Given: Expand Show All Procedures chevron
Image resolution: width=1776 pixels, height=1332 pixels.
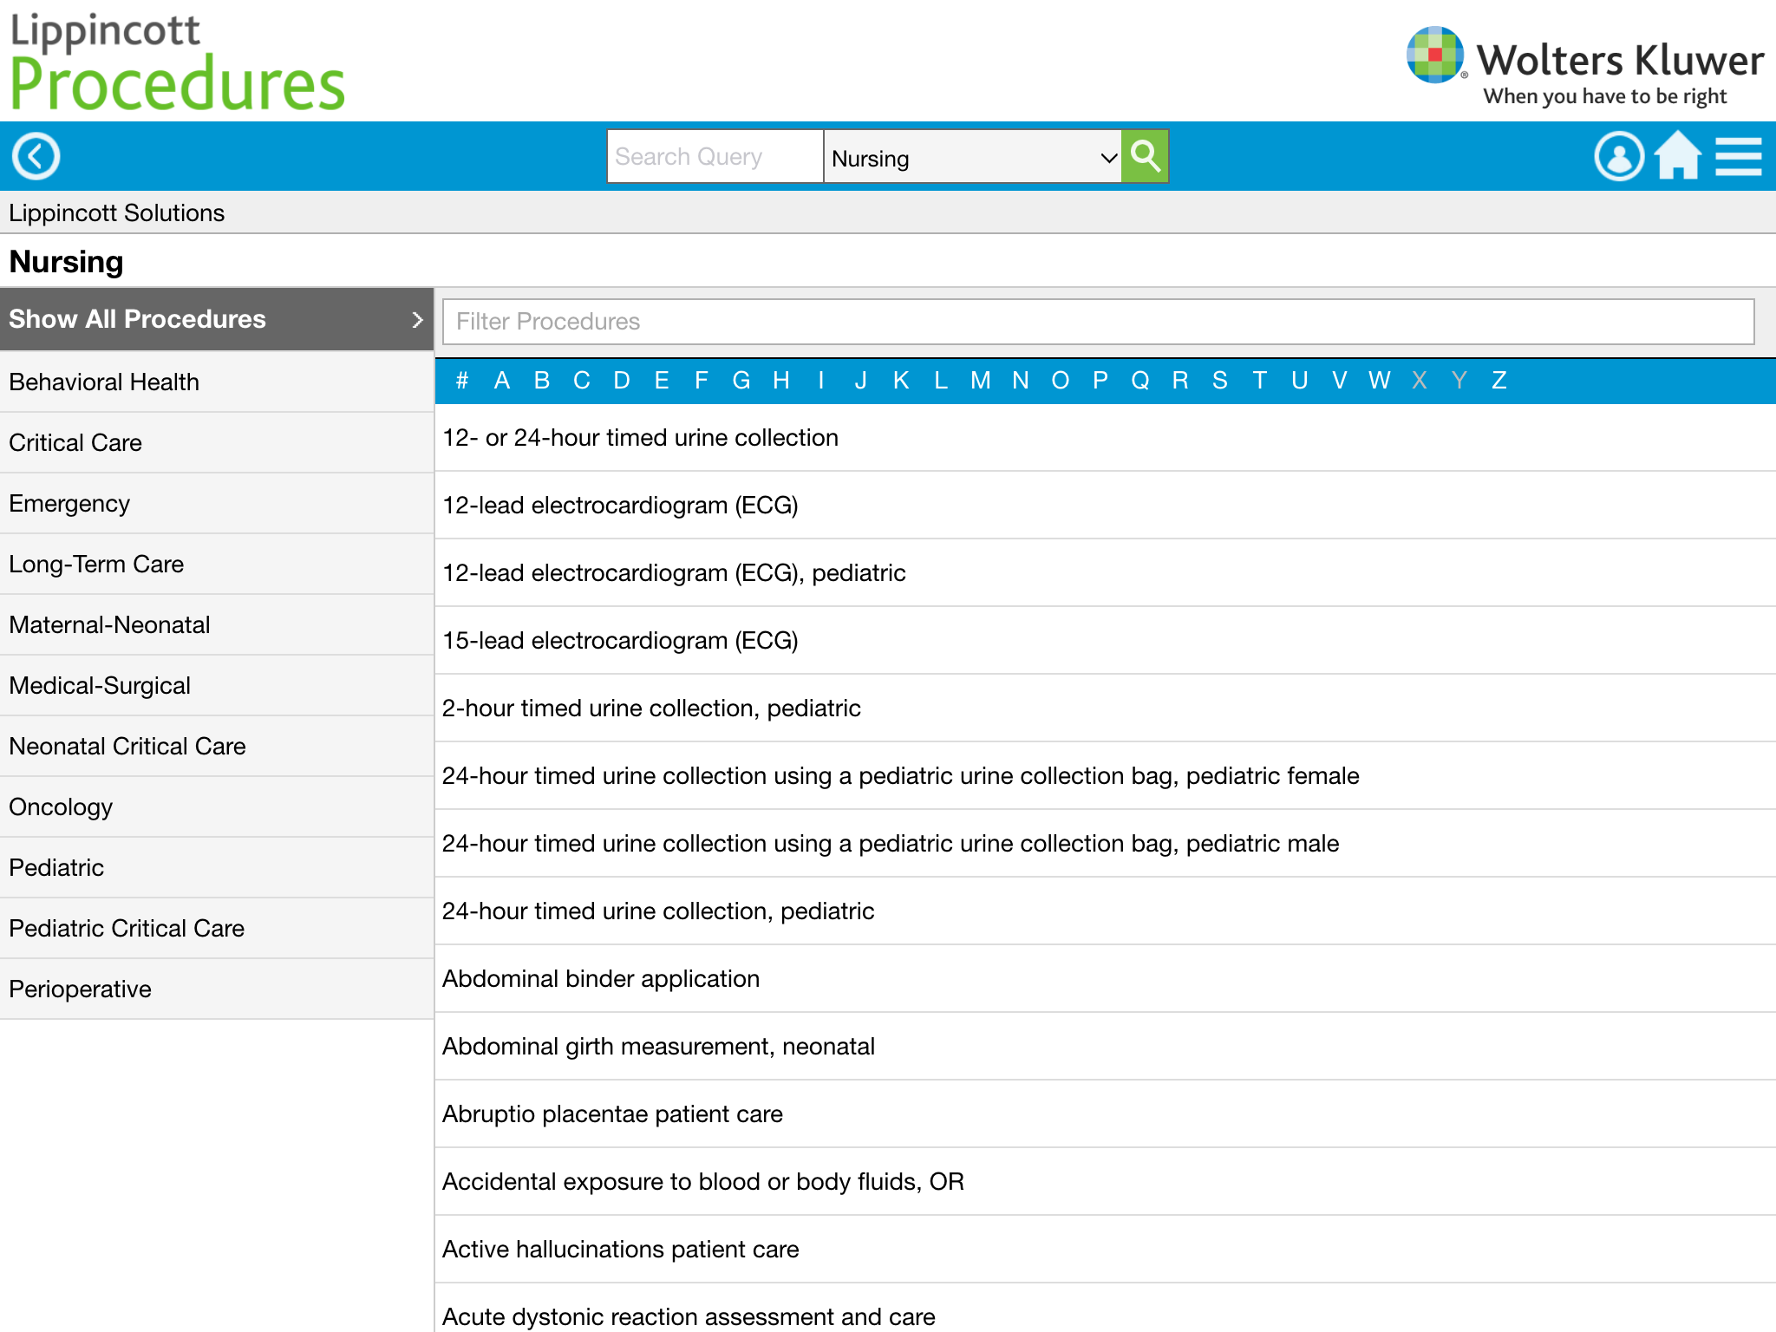Looking at the screenshot, I should click(417, 320).
